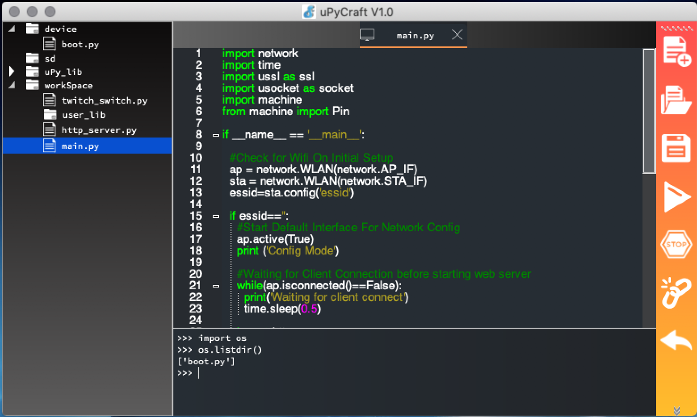Click the 'time.sleep(0.5)' code line
Image resolution: width=697 pixels, height=417 pixels.
tap(282, 309)
